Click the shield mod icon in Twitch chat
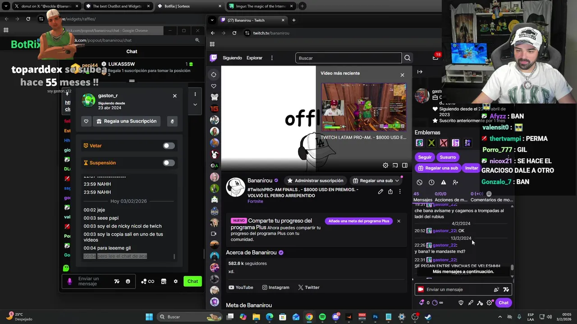Image resolution: width=577 pixels, height=324 pixels. tap(461, 303)
